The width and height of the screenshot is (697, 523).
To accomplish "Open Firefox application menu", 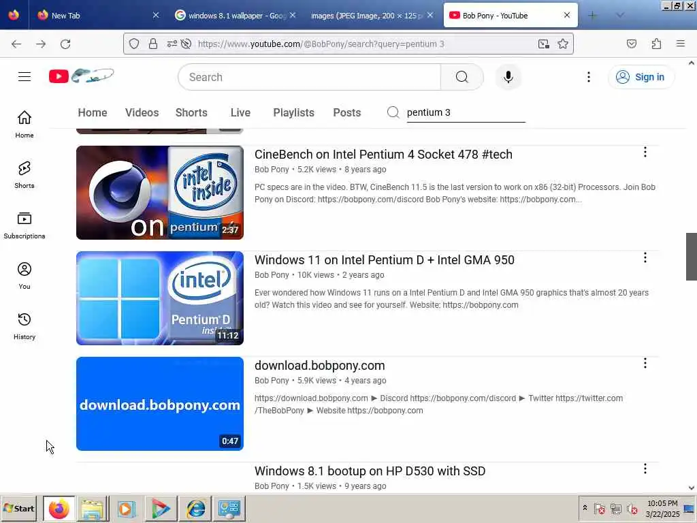I will (x=681, y=44).
